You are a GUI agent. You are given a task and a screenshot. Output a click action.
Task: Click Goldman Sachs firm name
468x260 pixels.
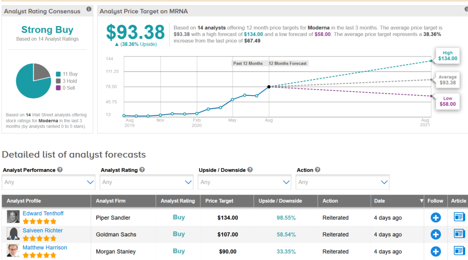[116, 234]
